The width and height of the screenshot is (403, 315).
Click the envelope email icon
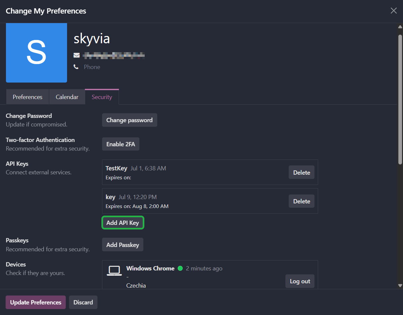(76, 55)
